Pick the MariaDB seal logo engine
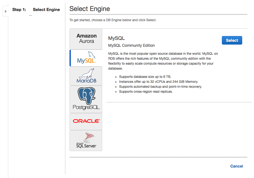This screenshot has width=254, height=178. click(86, 76)
